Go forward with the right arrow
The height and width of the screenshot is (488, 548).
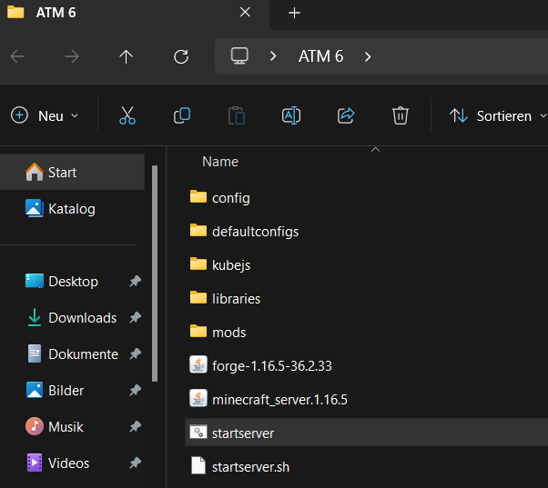pos(72,56)
